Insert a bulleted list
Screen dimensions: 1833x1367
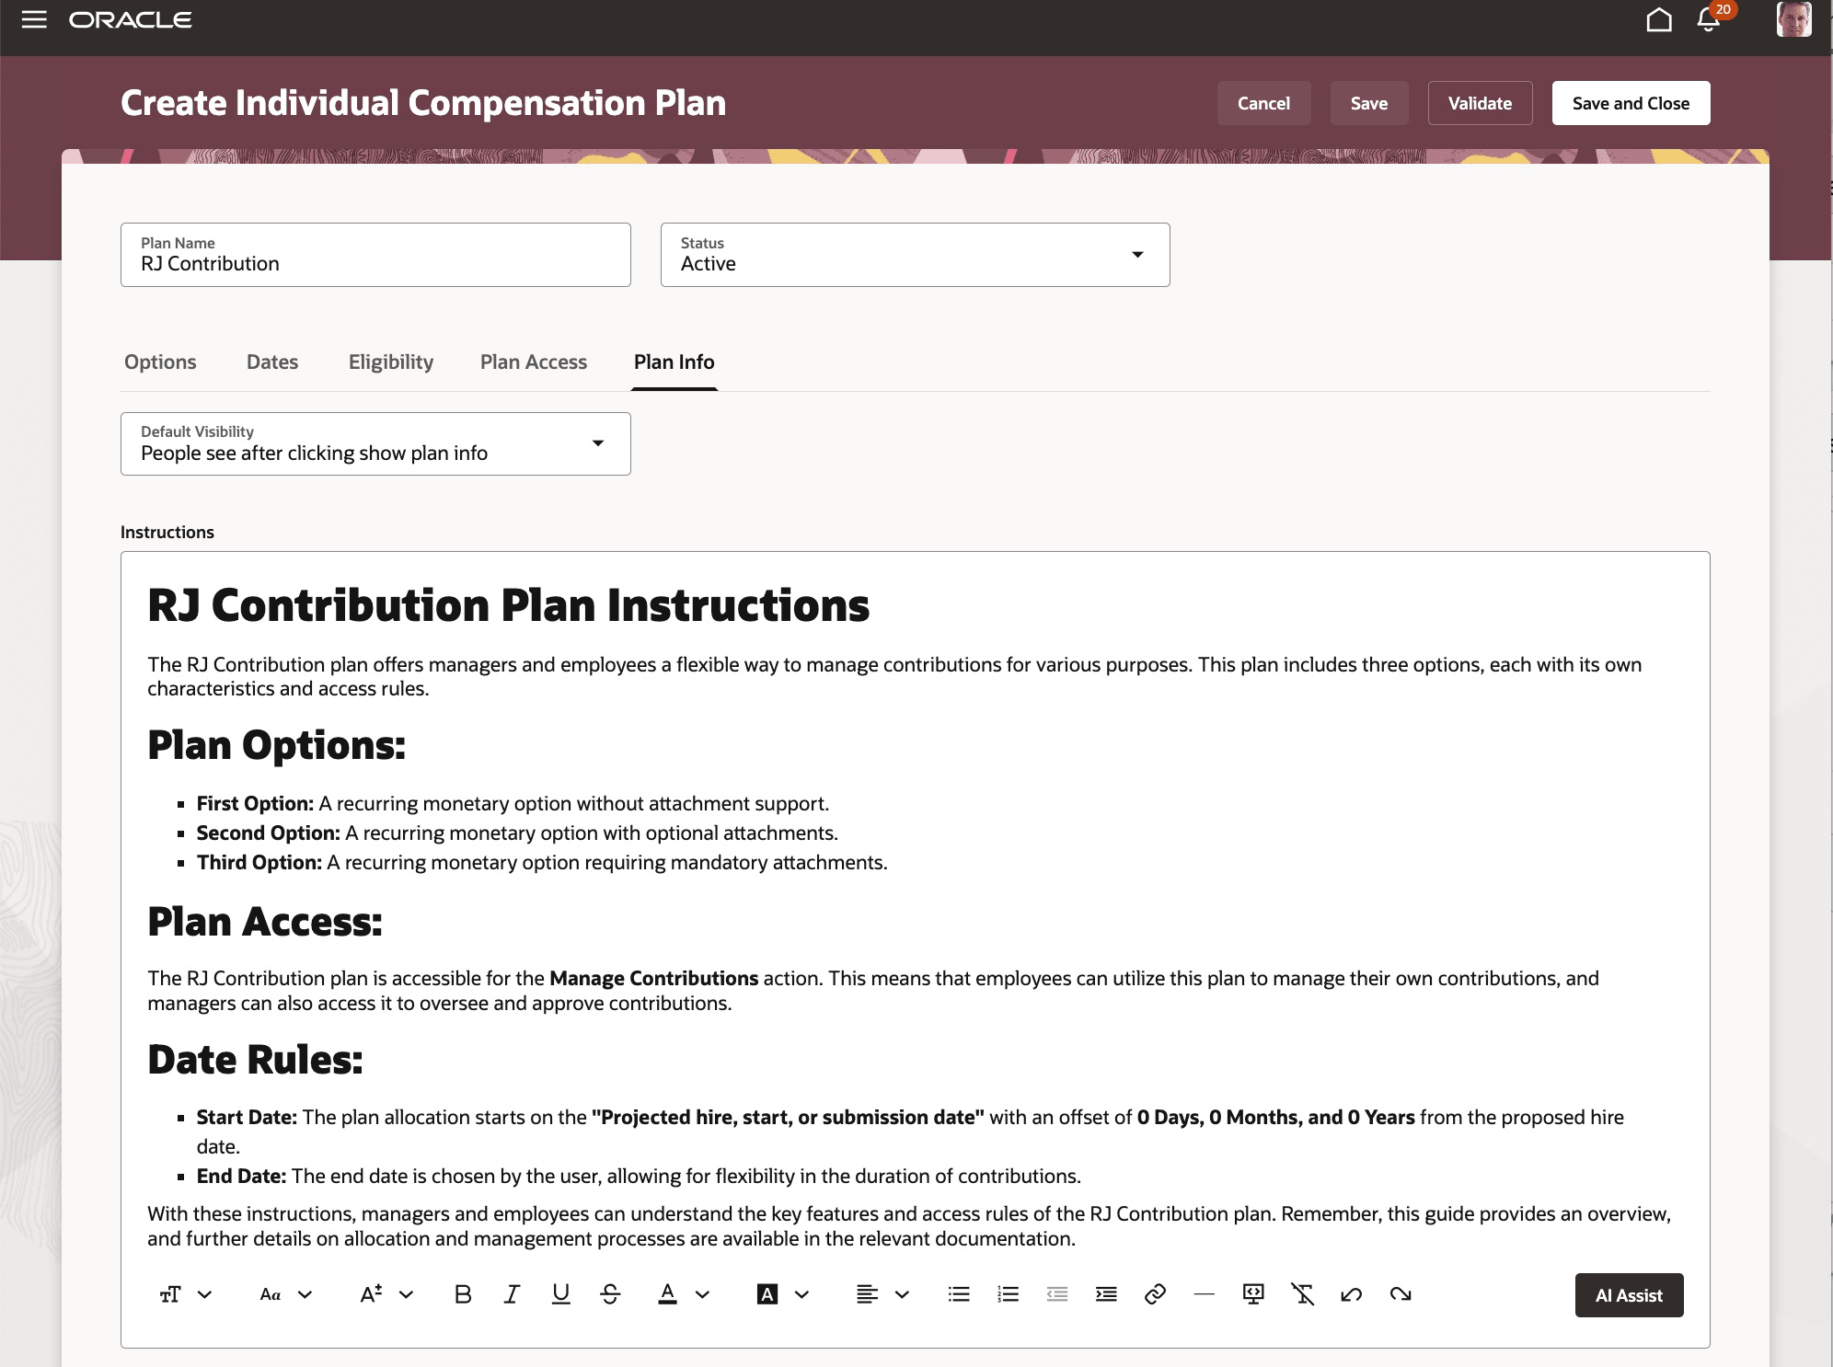(959, 1294)
